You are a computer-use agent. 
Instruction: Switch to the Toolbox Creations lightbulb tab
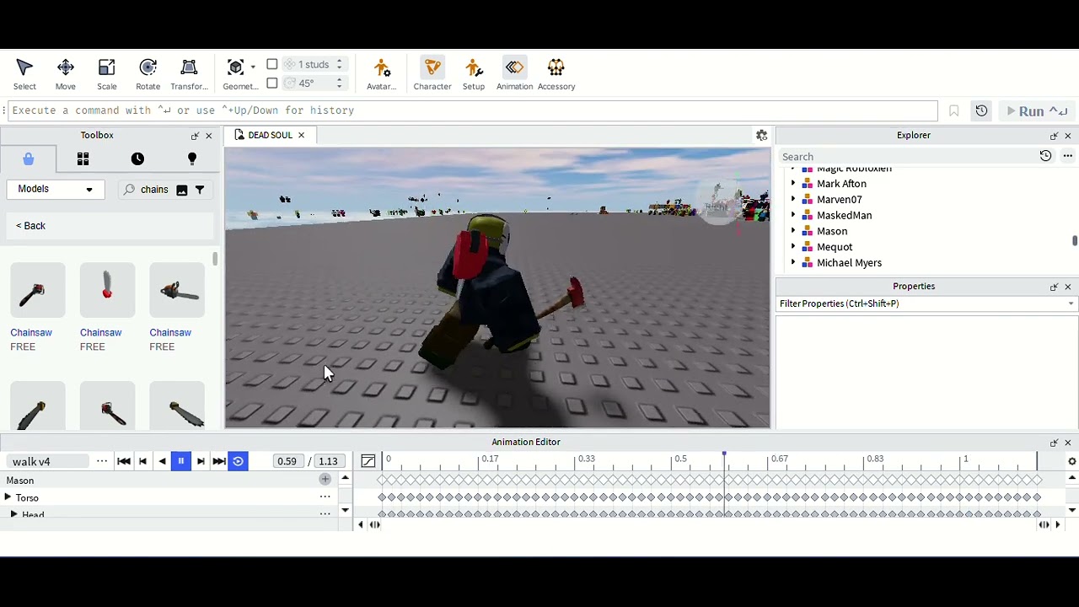pos(192,159)
